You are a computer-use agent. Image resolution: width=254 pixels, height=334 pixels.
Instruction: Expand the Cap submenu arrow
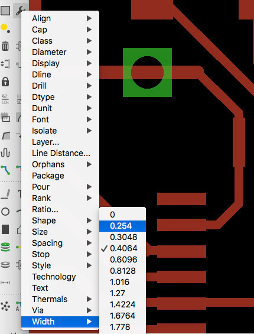pos(89,30)
